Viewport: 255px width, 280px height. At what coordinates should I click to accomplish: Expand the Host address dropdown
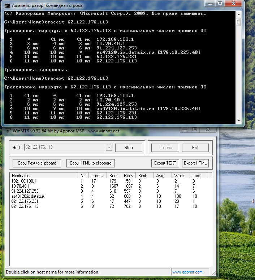pos(109,148)
